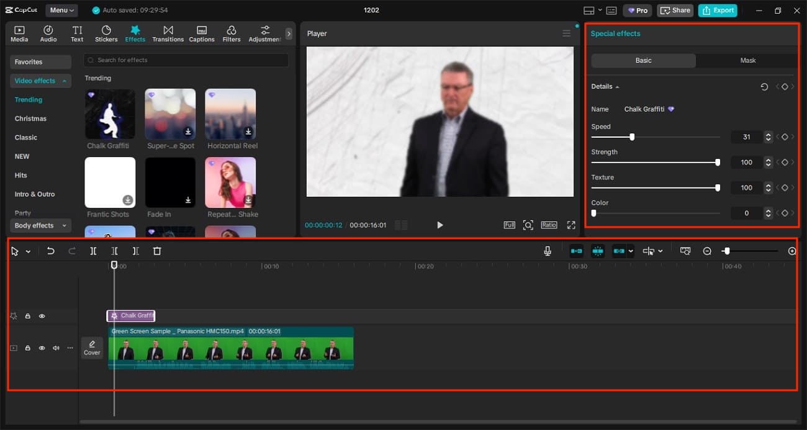The height and width of the screenshot is (430, 807).
Task: Lock the main video track
Action: tap(28, 348)
